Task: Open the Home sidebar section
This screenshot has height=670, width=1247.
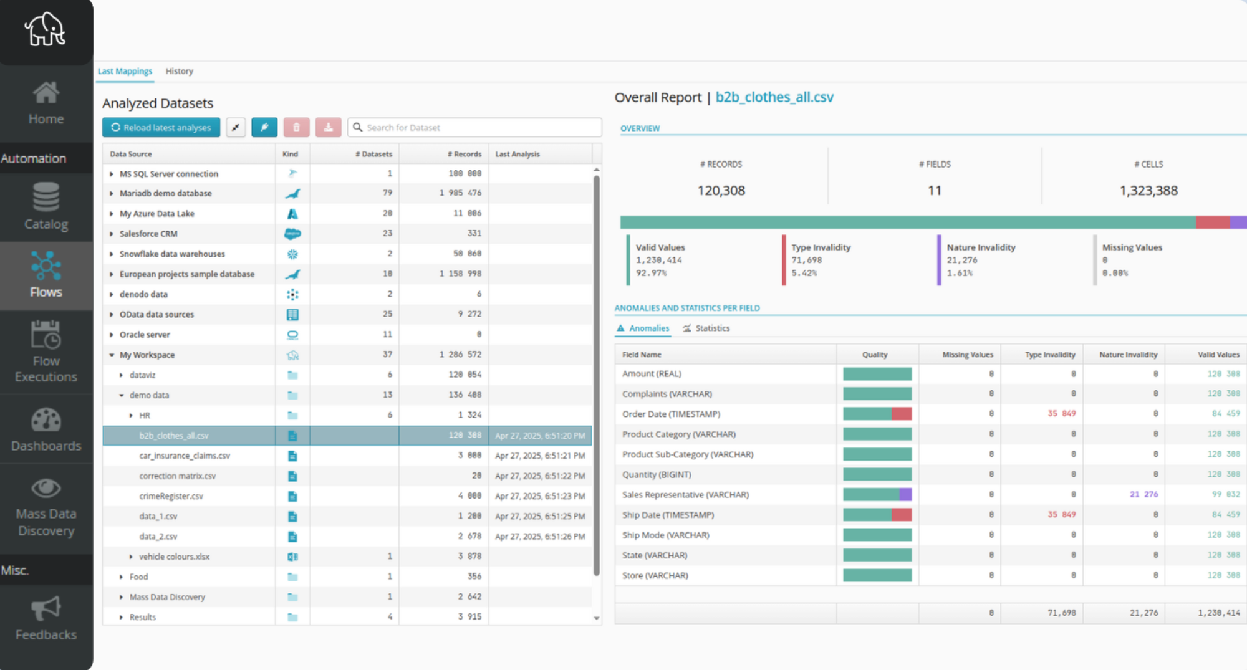Action: coord(46,103)
